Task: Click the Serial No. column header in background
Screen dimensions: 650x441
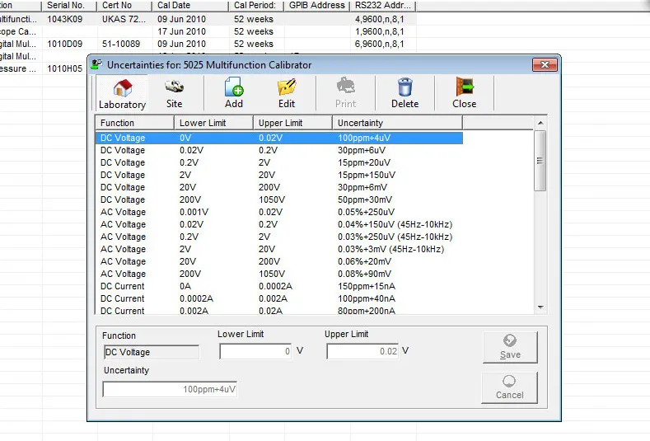Action: 69,6
